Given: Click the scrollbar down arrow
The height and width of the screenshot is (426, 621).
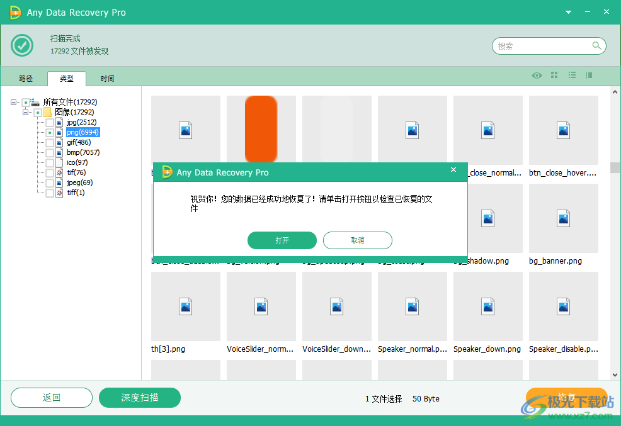Looking at the screenshot, I should [615, 374].
